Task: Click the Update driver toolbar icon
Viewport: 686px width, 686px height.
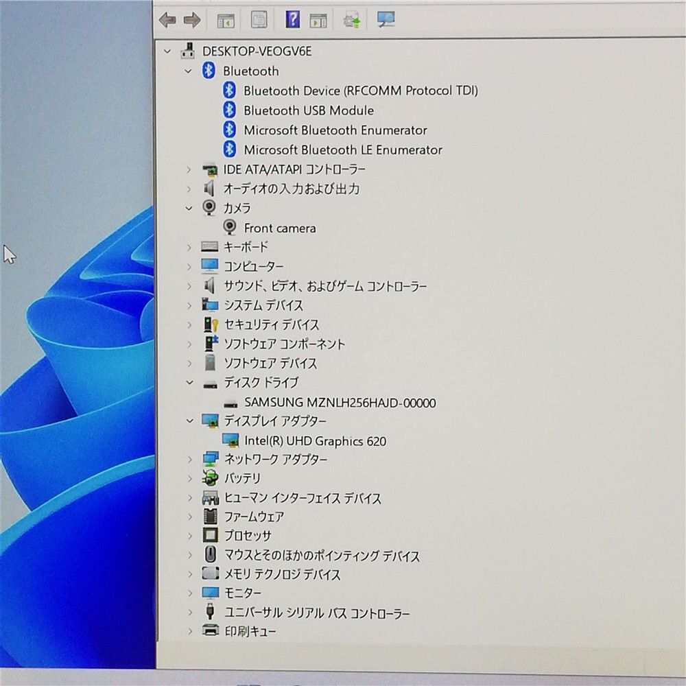Action: pos(352,20)
